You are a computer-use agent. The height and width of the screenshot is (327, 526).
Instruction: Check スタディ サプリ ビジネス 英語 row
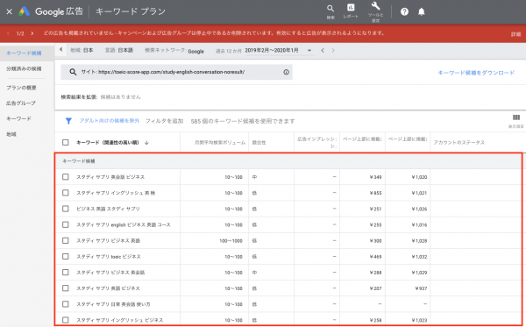(x=66, y=240)
